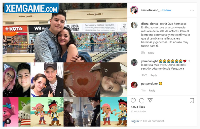The image size is (200, 129).
Task: Open emiliotrevino_ profile picture
Action: tap(134, 10)
